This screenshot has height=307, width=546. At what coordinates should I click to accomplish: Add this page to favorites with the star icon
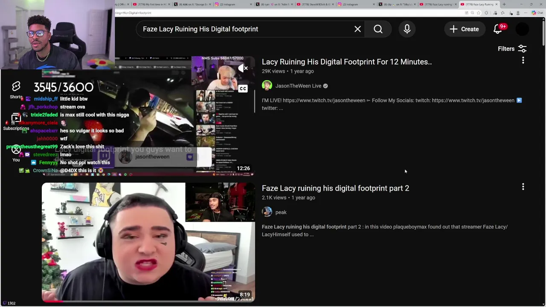(479, 13)
